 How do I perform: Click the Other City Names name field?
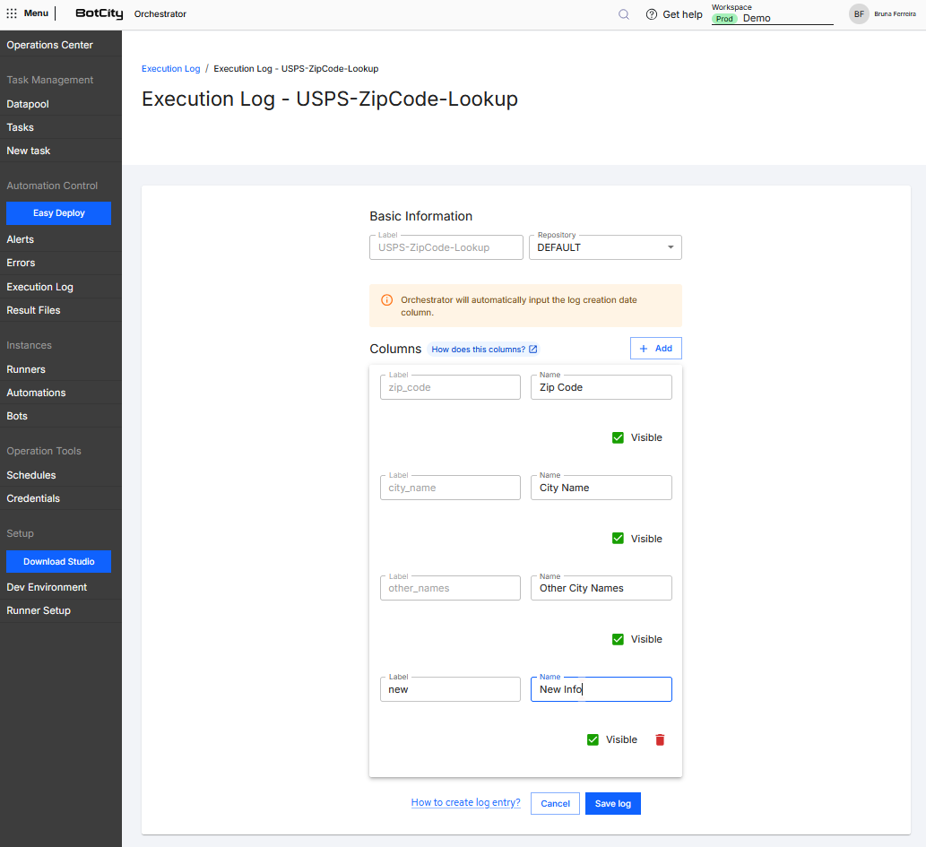(x=601, y=588)
